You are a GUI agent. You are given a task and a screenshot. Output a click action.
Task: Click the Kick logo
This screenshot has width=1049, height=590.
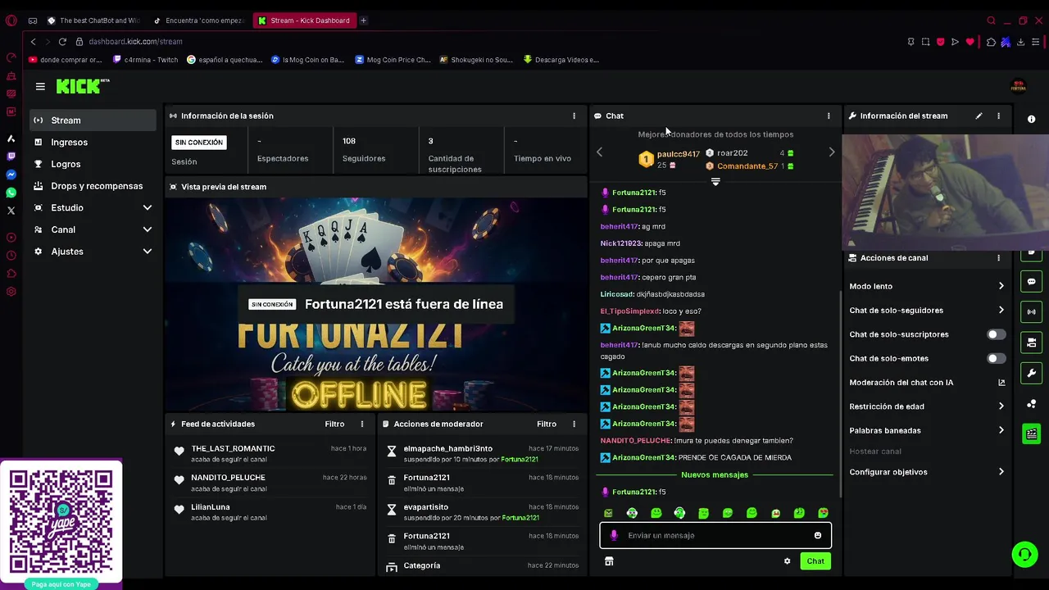pyautogui.click(x=82, y=86)
